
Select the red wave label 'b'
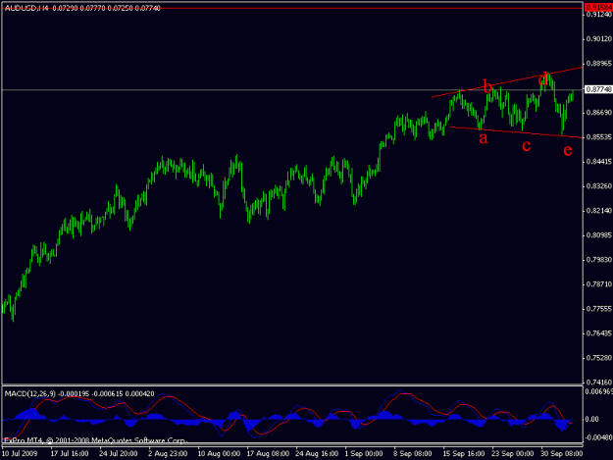pyautogui.click(x=487, y=86)
